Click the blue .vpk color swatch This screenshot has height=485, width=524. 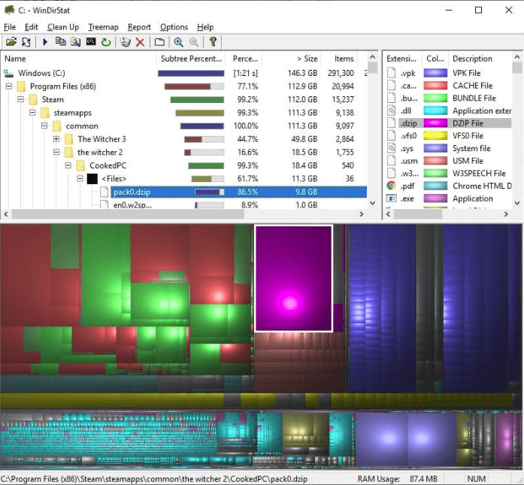point(435,73)
